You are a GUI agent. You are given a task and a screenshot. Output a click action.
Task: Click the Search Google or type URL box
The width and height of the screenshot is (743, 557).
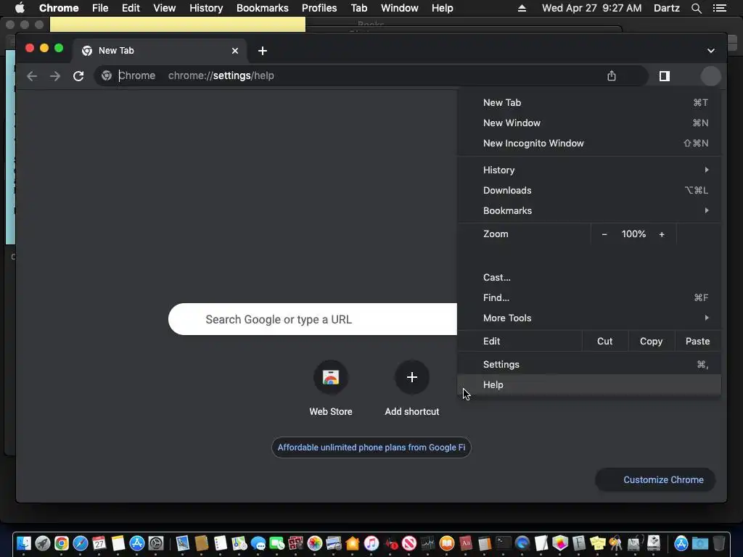coord(313,319)
